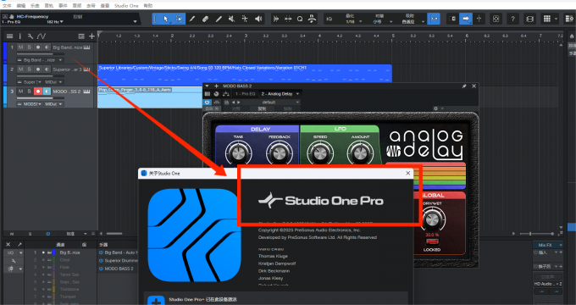576x305 pixels.
Task: Open the first menu in the menu bar
Action: coord(7,6)
